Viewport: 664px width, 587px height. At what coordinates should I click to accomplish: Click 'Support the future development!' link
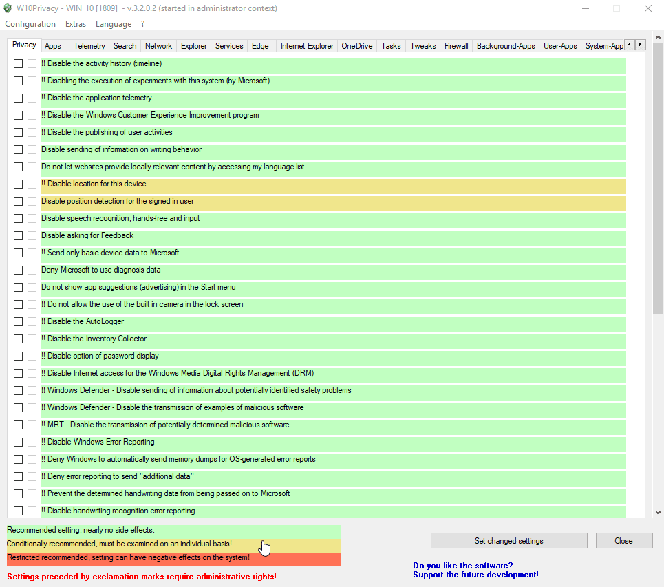pyautogui.click(x=475, y=575)
